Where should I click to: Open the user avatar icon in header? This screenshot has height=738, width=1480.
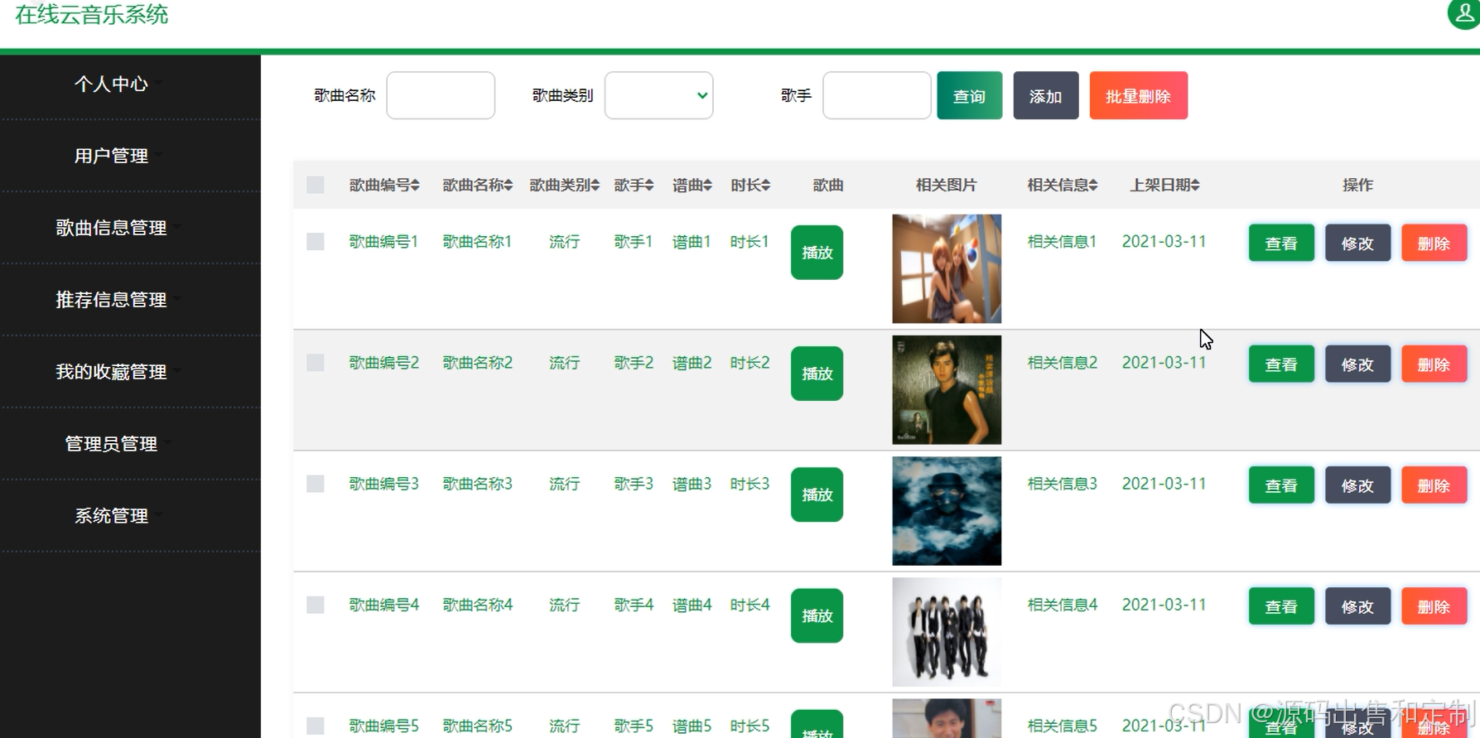coord(1464,12)
